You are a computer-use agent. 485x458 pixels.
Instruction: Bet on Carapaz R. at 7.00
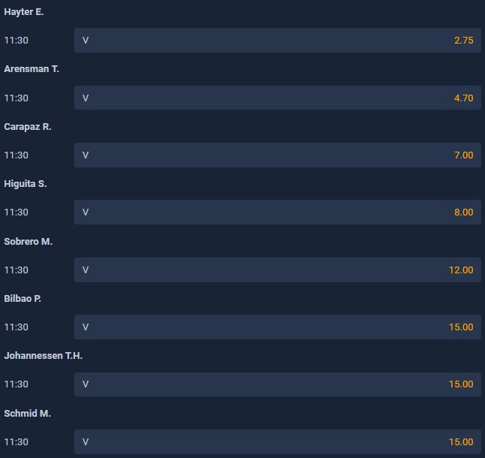[277, 155]
